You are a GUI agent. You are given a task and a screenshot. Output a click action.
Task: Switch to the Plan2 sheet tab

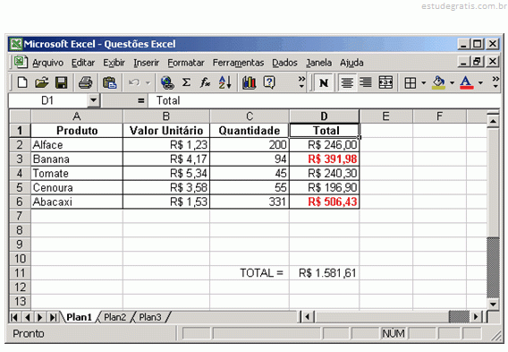coord(114,317)
